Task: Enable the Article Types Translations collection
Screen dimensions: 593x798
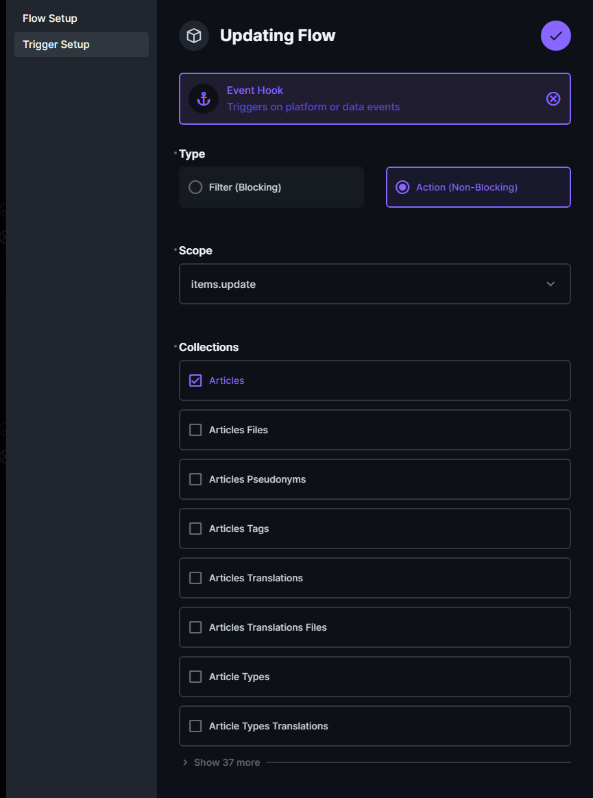Action: [195, 725]
